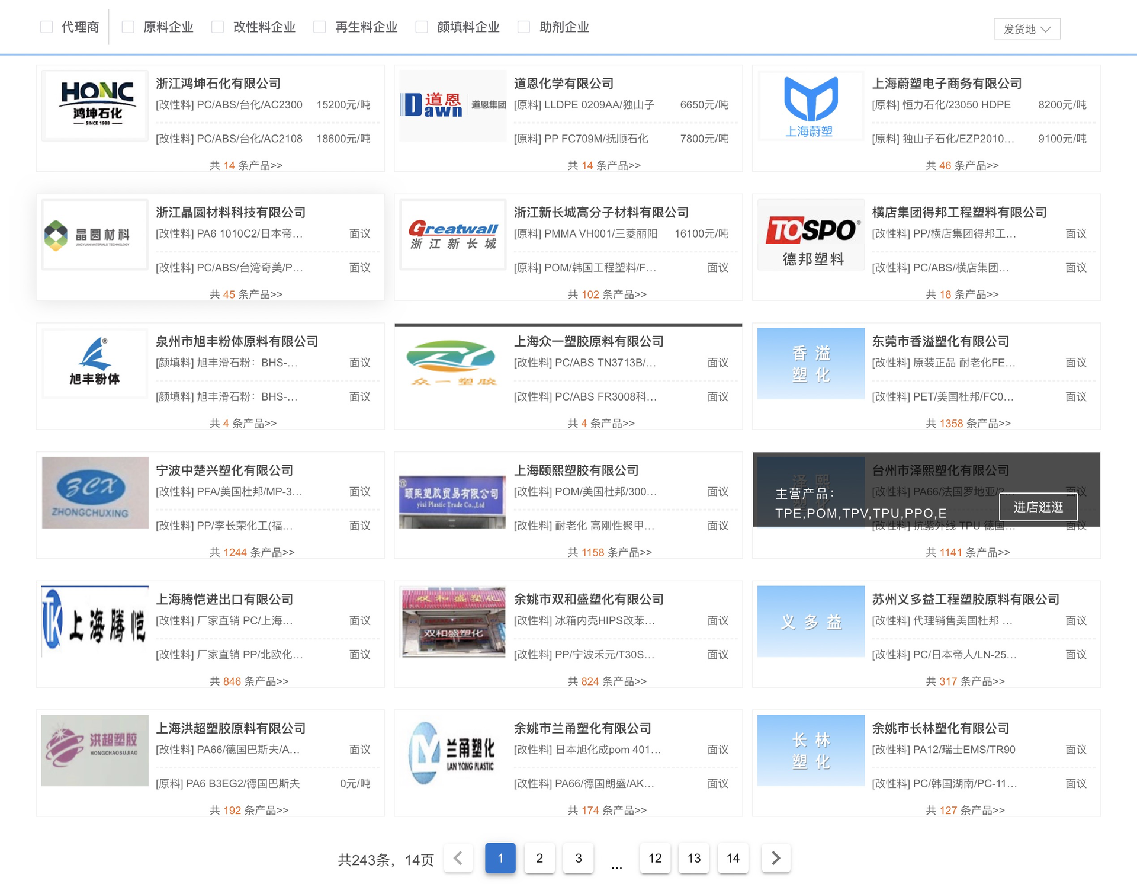
Task: Click the ZCX Zhongchuxing logo
Action: (95, 492)
